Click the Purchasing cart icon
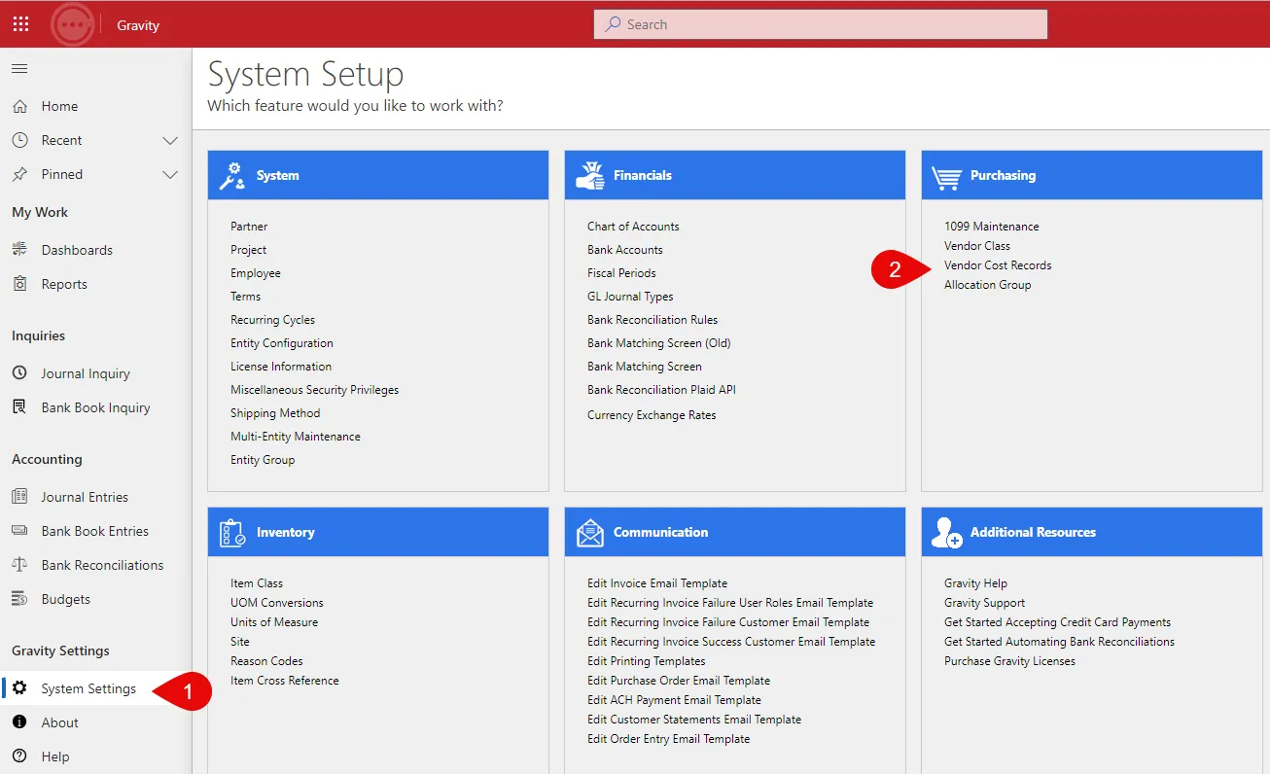This screenshot has width=1270, height=774. (946, 176)
